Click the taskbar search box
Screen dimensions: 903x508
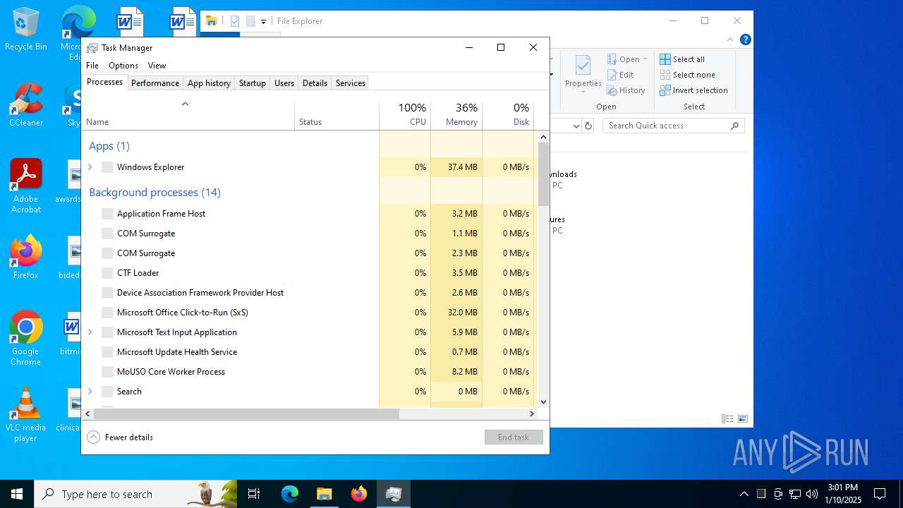(x=135, y=494)
